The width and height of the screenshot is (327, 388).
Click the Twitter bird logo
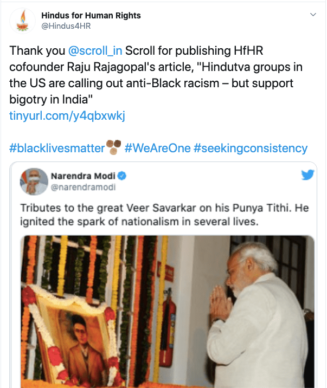[307, 174]
